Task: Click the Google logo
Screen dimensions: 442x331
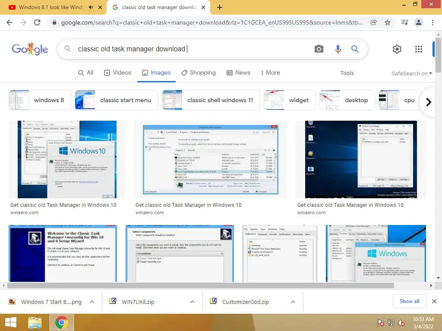Action: click(x=30, y=49)
